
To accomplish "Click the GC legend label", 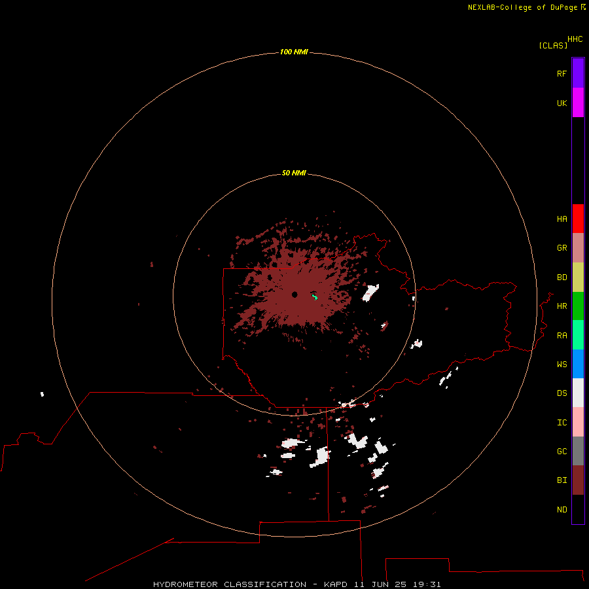I will [562, 452].
